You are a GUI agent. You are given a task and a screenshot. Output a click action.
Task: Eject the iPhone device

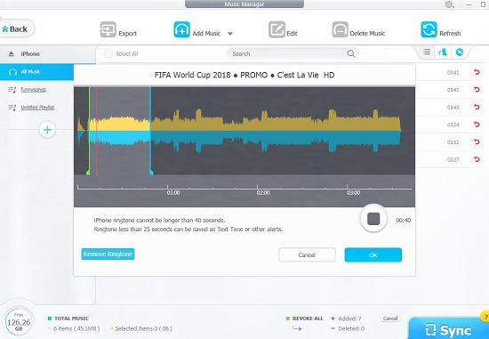[x=12, y=53]
